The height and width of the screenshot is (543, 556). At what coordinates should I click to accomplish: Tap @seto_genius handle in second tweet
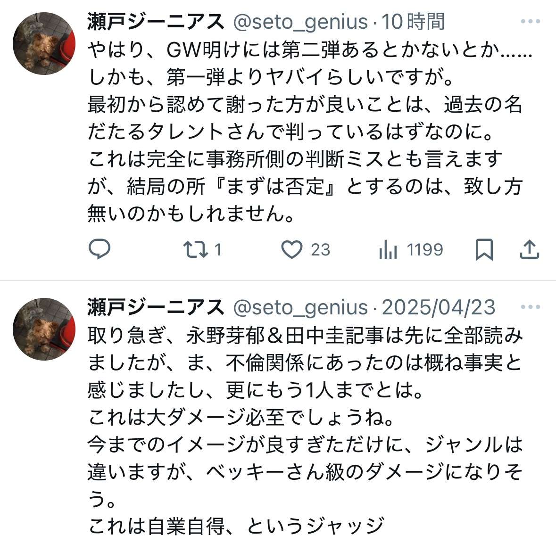pos(300,307)
